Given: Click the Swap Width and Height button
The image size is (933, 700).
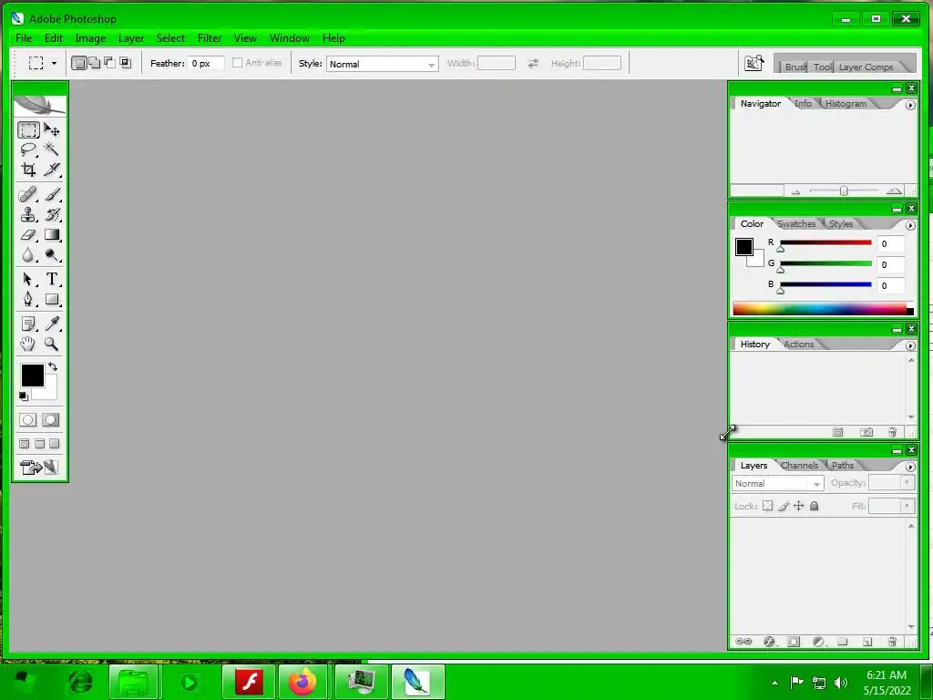Looking at the screenshot, I should (x=533, y=63).
